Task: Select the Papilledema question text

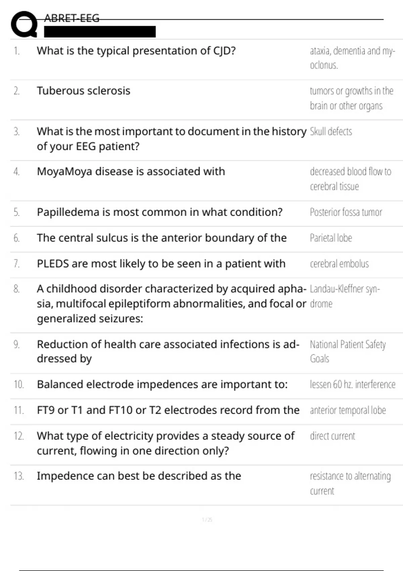Action: click(160, 212)
